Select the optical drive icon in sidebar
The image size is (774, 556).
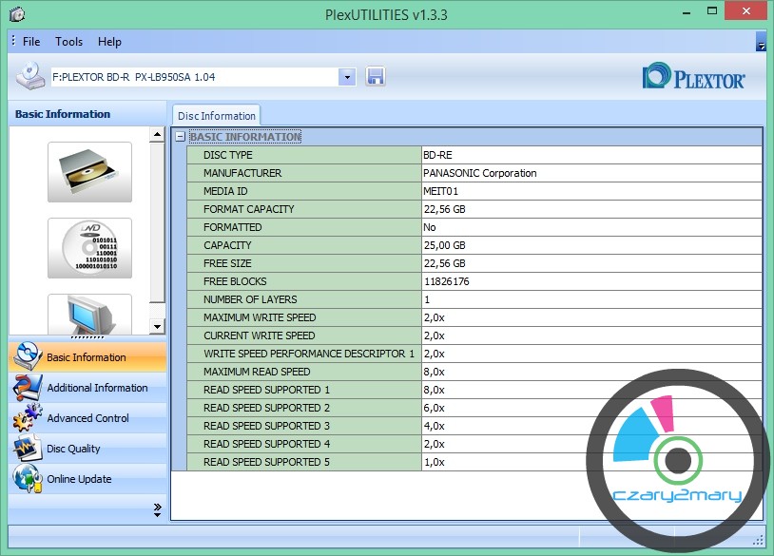tap(89, 172)
